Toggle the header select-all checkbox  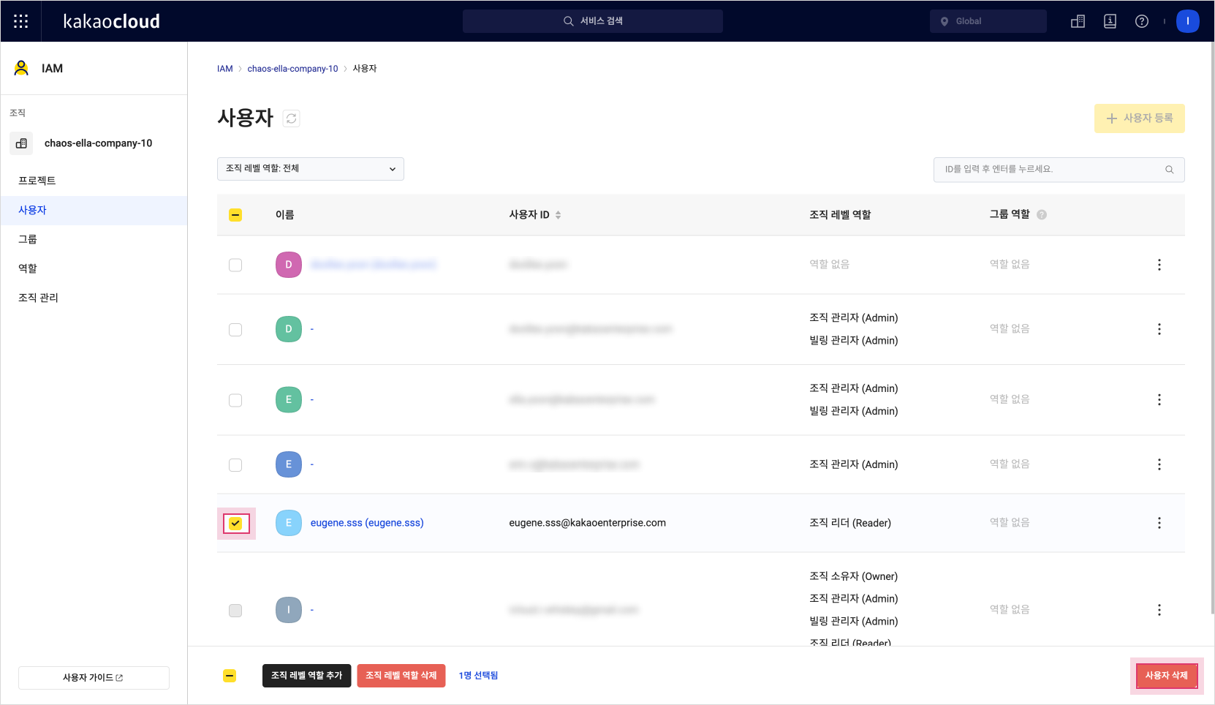pos(235,215)
